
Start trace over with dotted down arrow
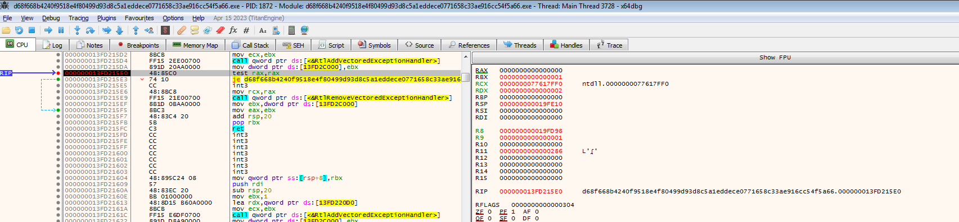coord(119,30)
